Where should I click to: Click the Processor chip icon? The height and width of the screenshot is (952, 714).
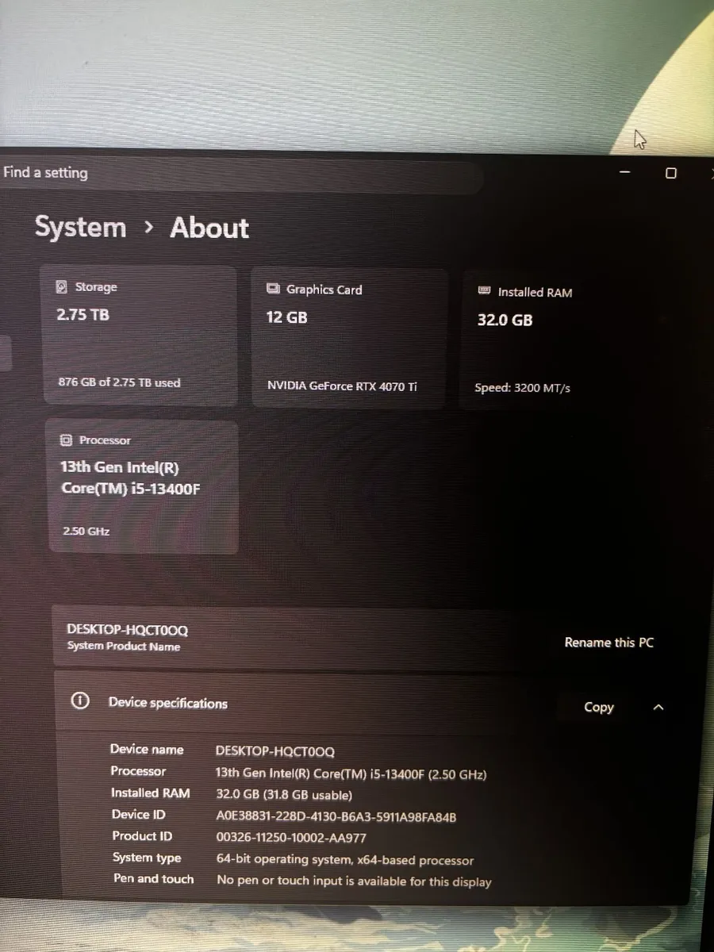coord(67,440)
